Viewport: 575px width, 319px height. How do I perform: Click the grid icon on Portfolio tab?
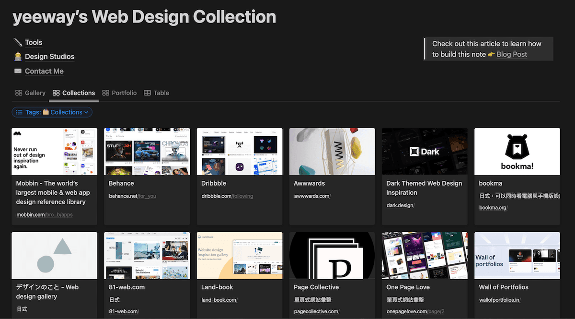click(105, 93)
